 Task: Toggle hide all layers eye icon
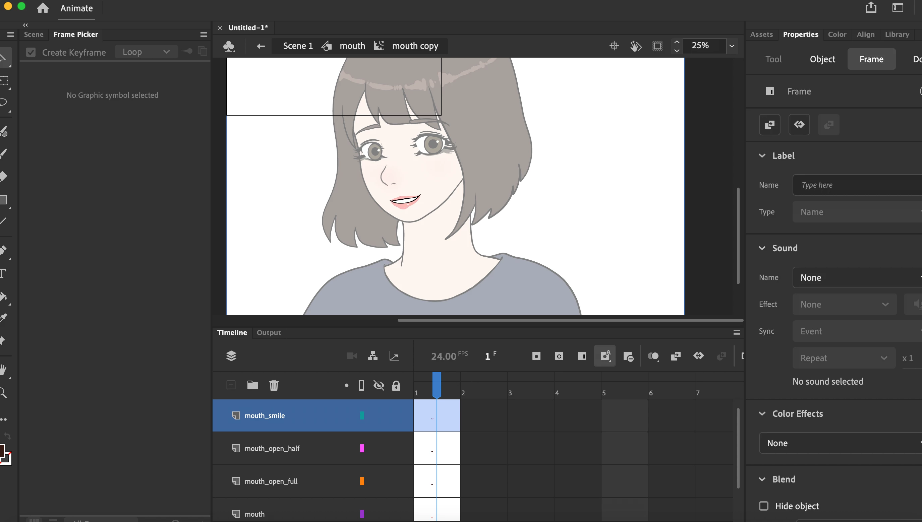(x=379, y=385)
